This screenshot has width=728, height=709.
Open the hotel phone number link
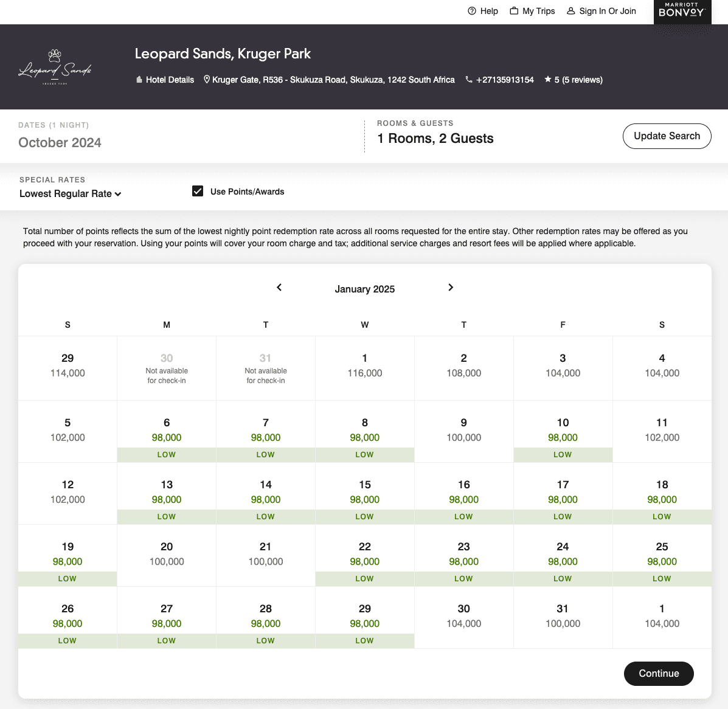click(505, 80)
